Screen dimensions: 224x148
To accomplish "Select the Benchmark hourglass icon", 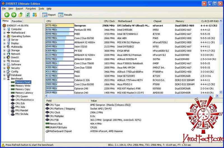I will [x=9, y=79].
